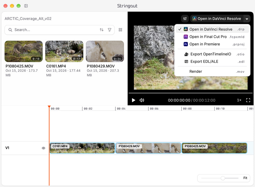Click the preview playback progress bar
255x187 pixels.
[x=190, y=93]
